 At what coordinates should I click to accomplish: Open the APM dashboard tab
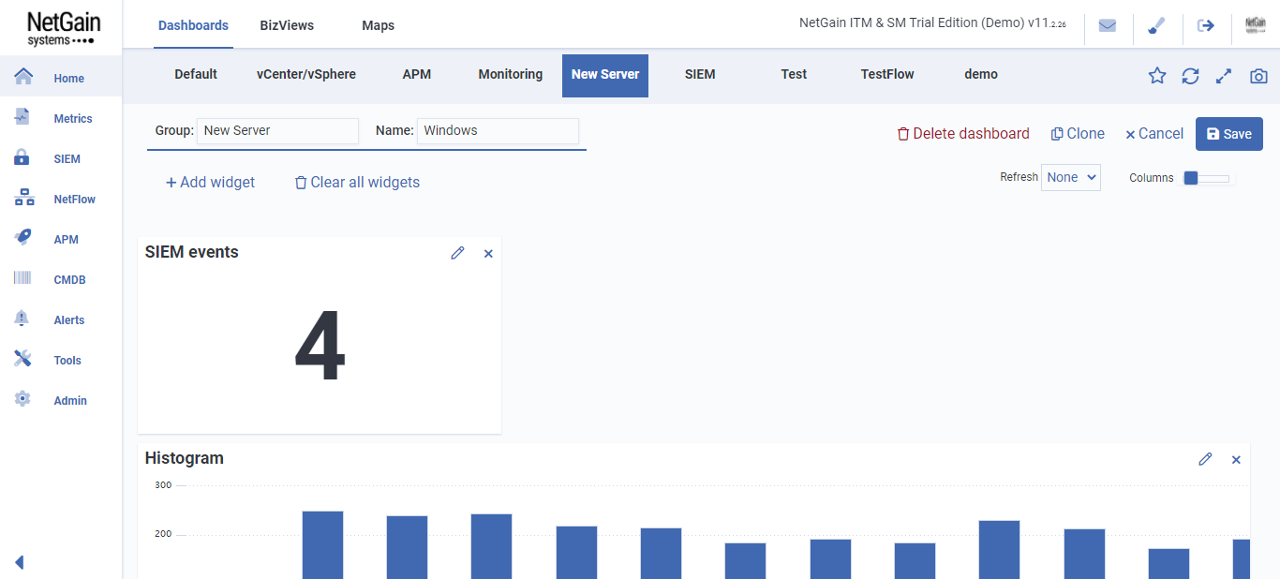click(417, 75)
